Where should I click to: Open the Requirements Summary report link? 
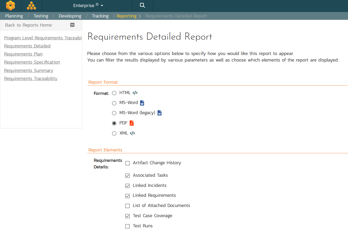29,70
